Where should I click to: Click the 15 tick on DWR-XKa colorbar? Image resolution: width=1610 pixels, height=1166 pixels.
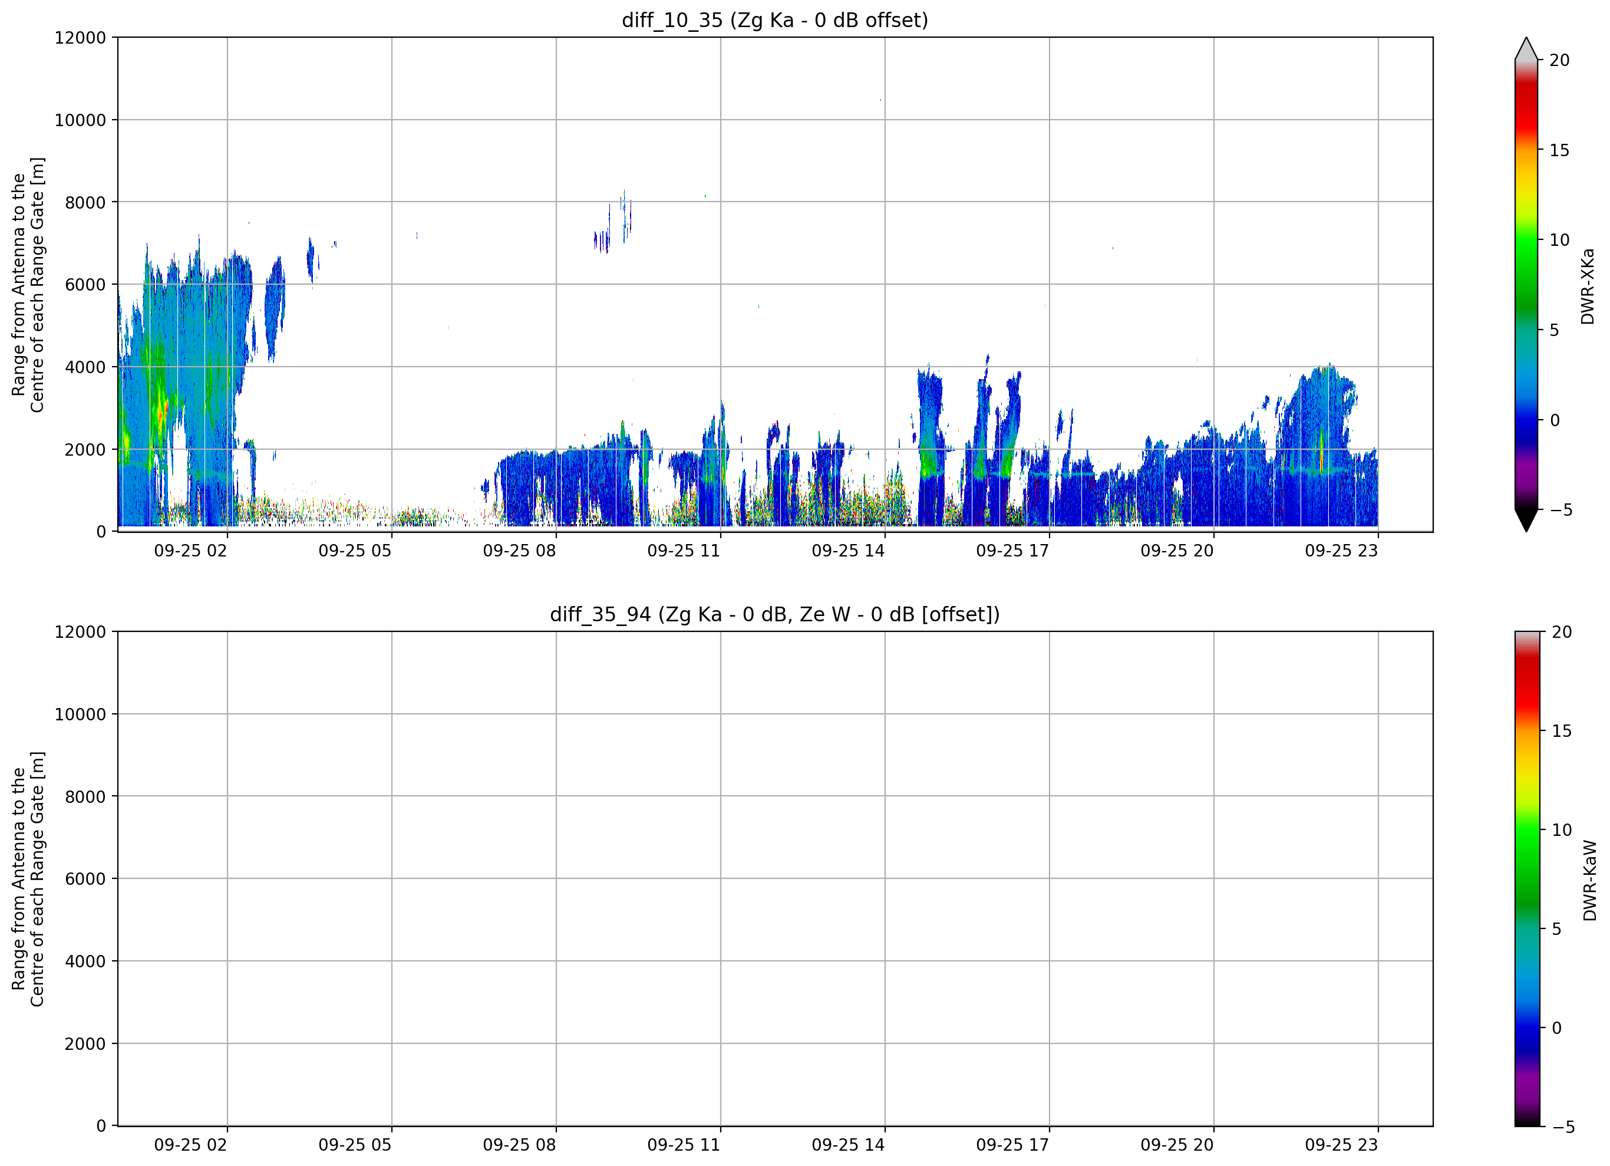point(1559,150)
